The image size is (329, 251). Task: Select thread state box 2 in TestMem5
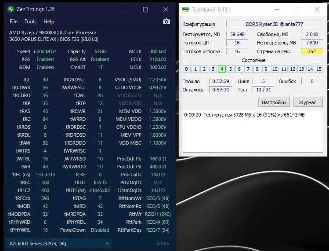pyautogui.click(x=204, y=69)
